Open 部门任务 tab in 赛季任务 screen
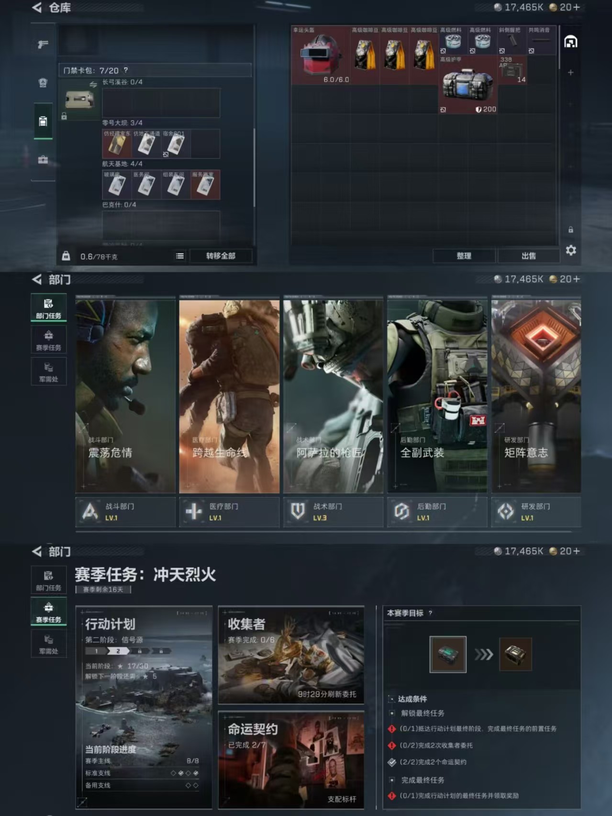 48,580
